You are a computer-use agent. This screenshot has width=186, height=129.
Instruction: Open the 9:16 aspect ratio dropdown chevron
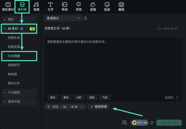82,107
